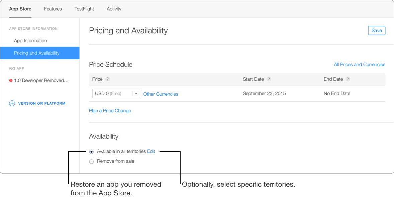The height and width of the screenshot is (199, 394).
Task: Switch to the Activity tab
Action: pyautogui.click(x=114, y=9)
